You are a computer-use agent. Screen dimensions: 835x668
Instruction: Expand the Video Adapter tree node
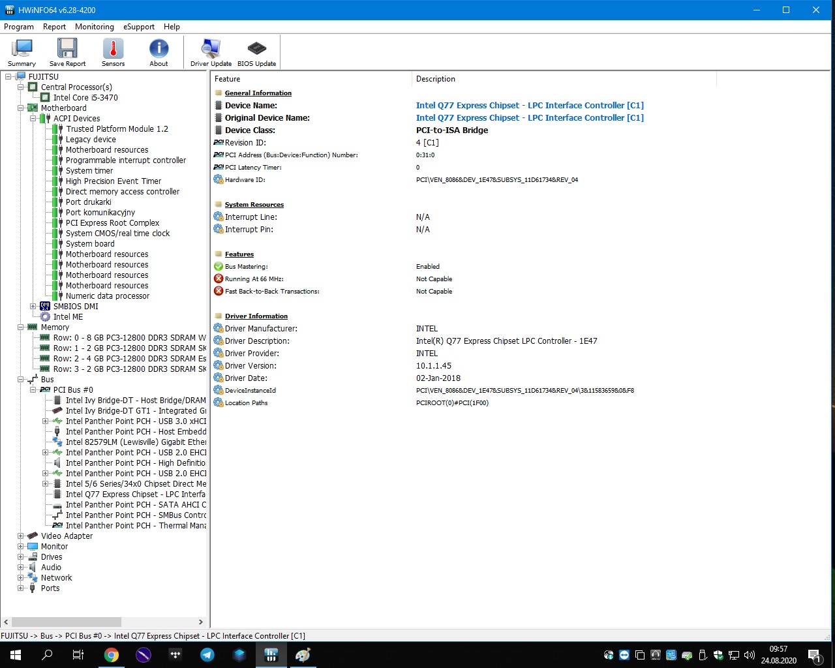coord(21,536)
